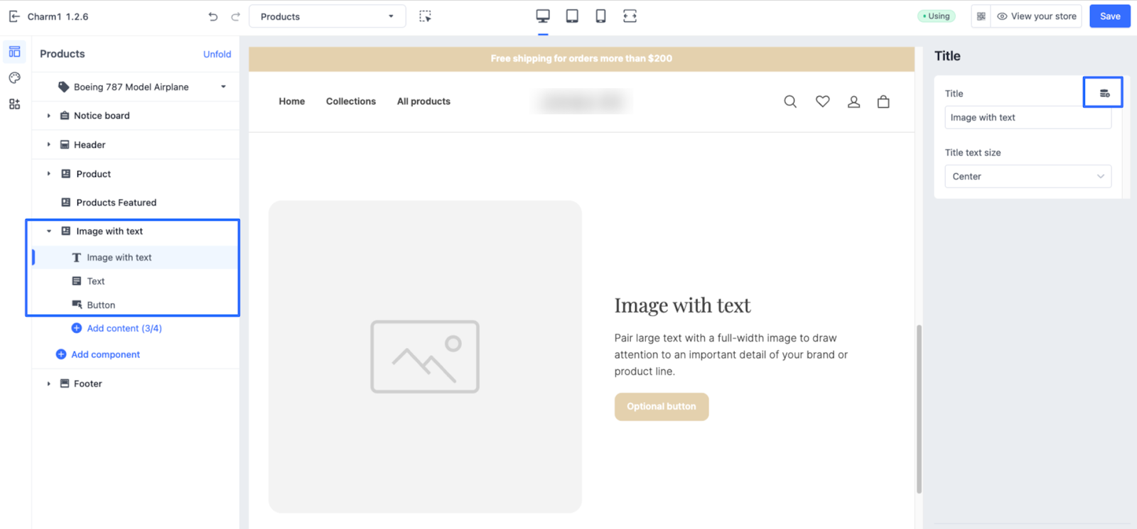
Task: Enable the element inspector selection tool
Action: tap(425, 16)
